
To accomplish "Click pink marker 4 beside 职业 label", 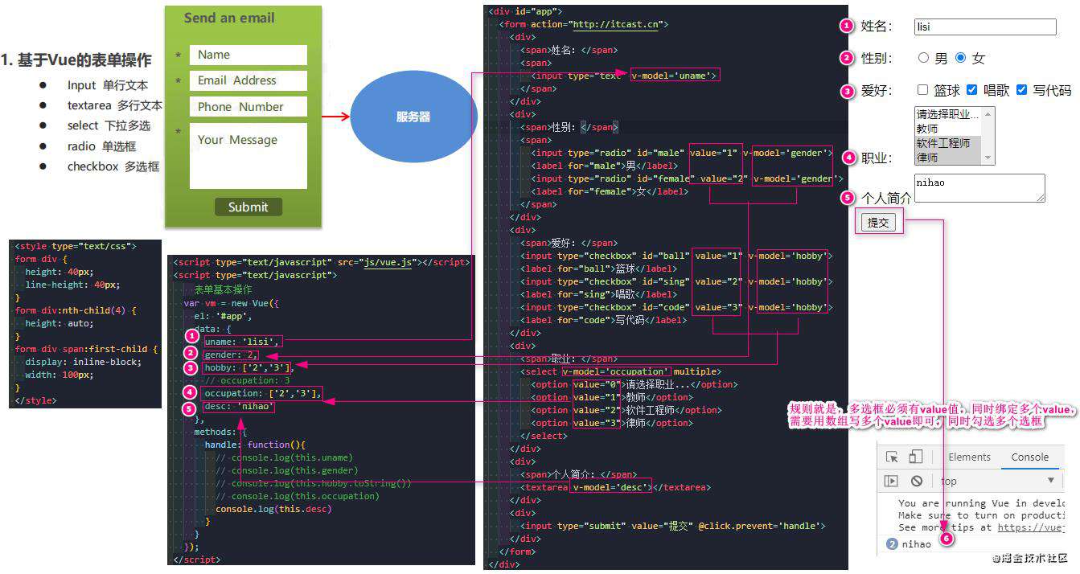I will (x=849, y=158).
